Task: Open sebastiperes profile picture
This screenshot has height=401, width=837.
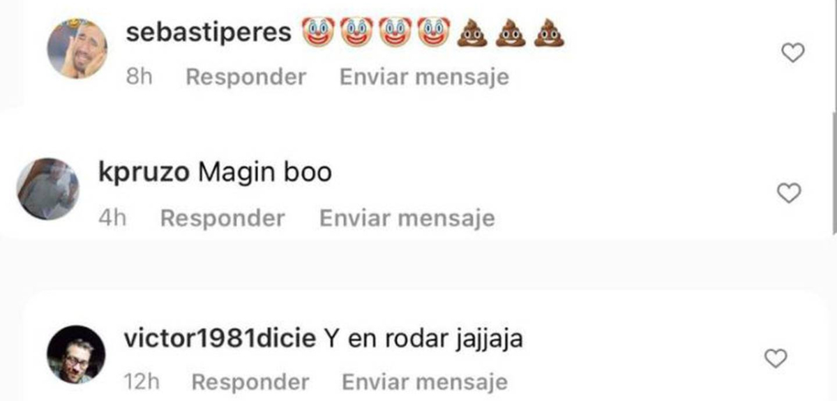Action: click(x=77, y=48)
